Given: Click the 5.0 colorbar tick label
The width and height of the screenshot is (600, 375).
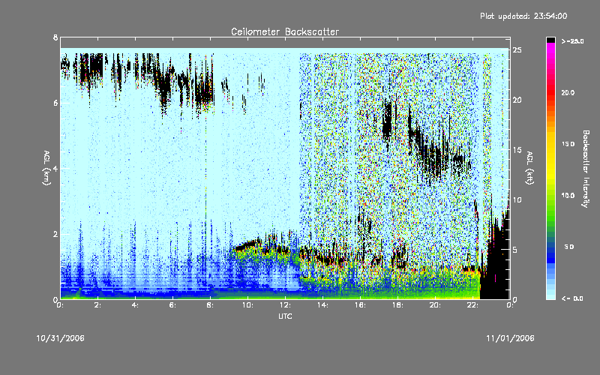Looking at the screenshot, I should coord(569,247).
